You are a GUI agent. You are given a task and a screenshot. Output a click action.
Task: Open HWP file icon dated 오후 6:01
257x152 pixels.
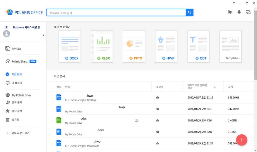pyautogui.click(x=59, y=109)
